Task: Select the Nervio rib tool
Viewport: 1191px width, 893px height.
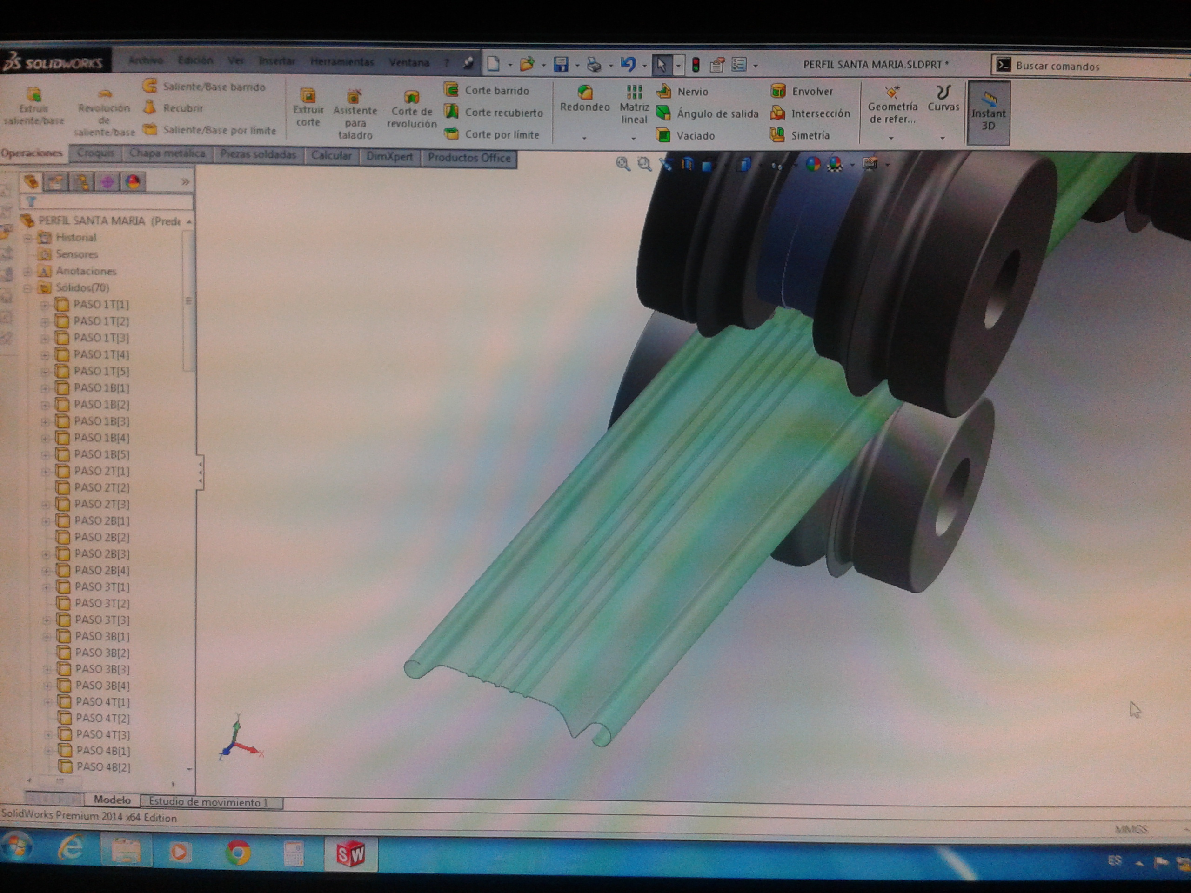Action: pyautogui.click(x=682, y=91)
